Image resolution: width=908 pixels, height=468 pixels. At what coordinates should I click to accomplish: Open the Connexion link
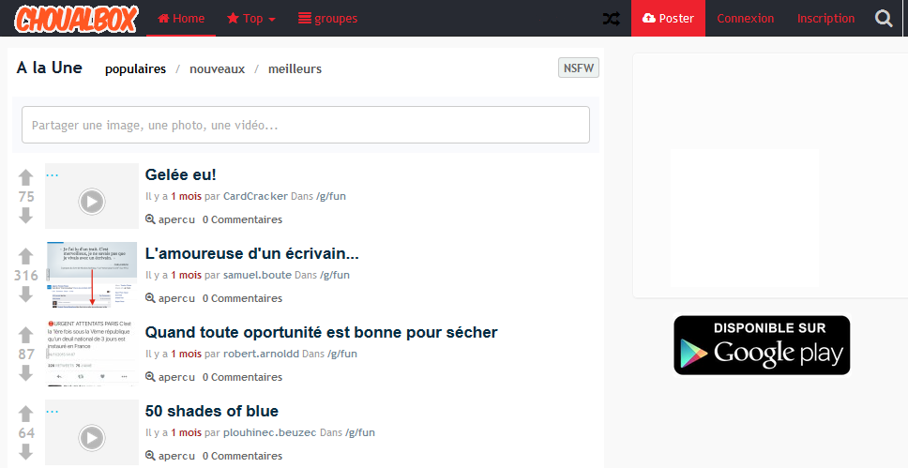pyautogui.click(x=745, y=19)
